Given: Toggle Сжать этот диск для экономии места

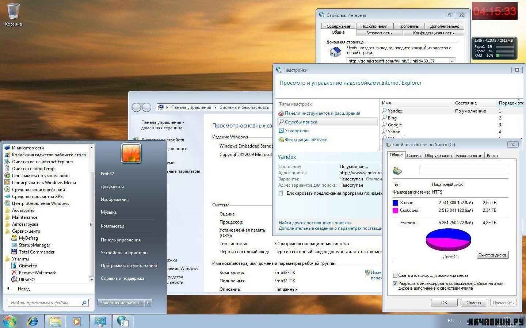Looking at the screenshot, I should pyautogui.click(x=395, y=275).
